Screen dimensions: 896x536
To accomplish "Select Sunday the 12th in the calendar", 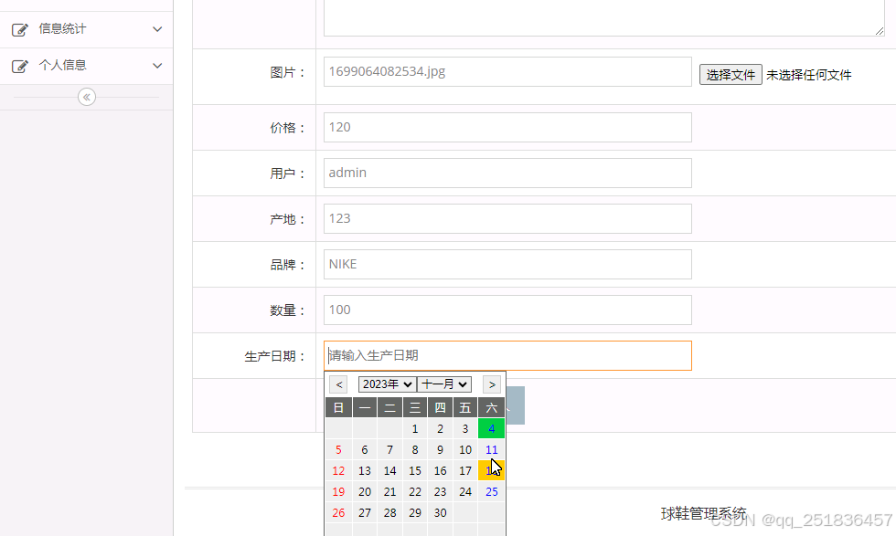I will pyautogui.click(x=338, y=471).
